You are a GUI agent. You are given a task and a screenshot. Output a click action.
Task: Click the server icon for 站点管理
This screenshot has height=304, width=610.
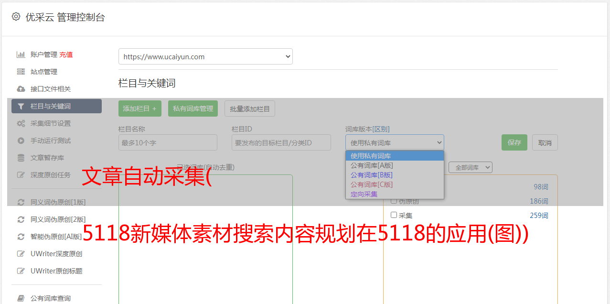coord(21,72)
